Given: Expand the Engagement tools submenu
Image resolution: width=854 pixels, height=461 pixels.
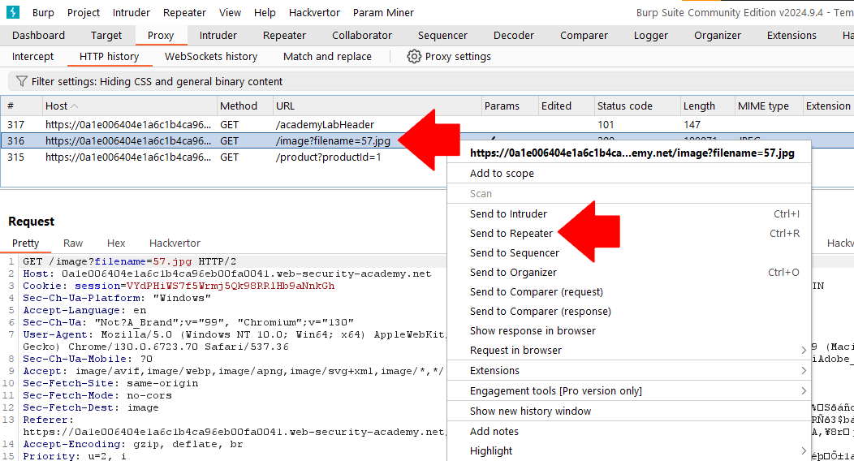Looking at the screenshot, I should click(x=804, y=390).
